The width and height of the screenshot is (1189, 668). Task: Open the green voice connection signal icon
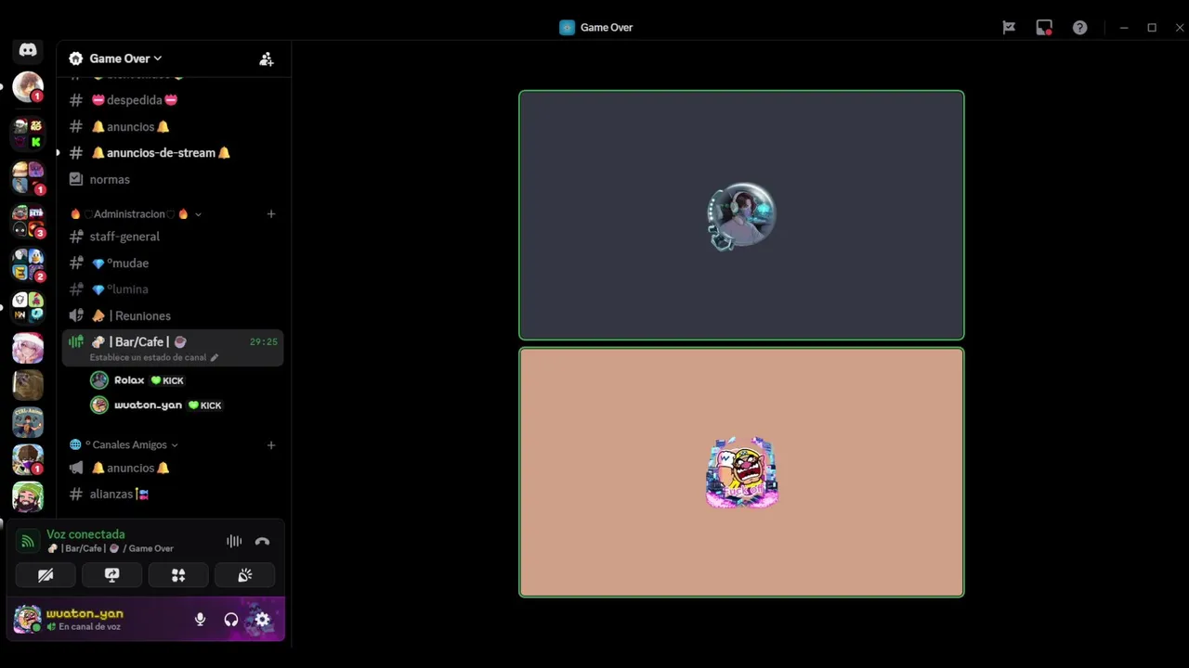(x=28, y=541)
